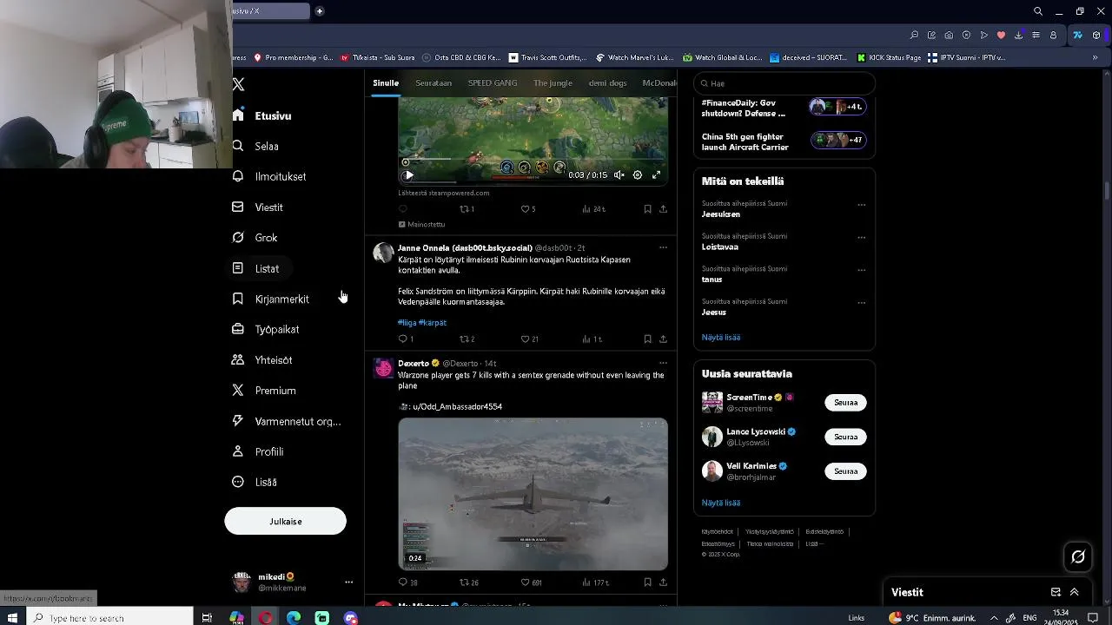Screen dimensions: 1112x625
Task: Open options for tanus trend
Action: pyautogui.click(x=861, y=270)
